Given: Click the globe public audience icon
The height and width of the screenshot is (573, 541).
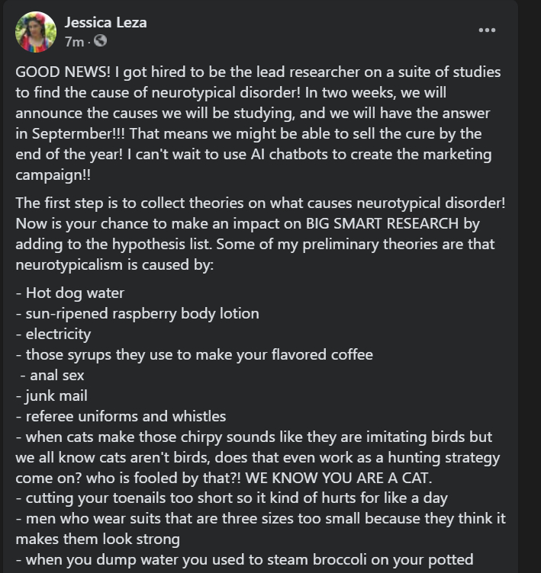Looking at the screenshot, I should click(100, 41).
